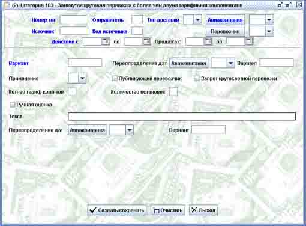This screenshot has height=226, width=306.
Task: Open calendar for Действие по date
Action: pyautogui.click(x=146, y=41)
